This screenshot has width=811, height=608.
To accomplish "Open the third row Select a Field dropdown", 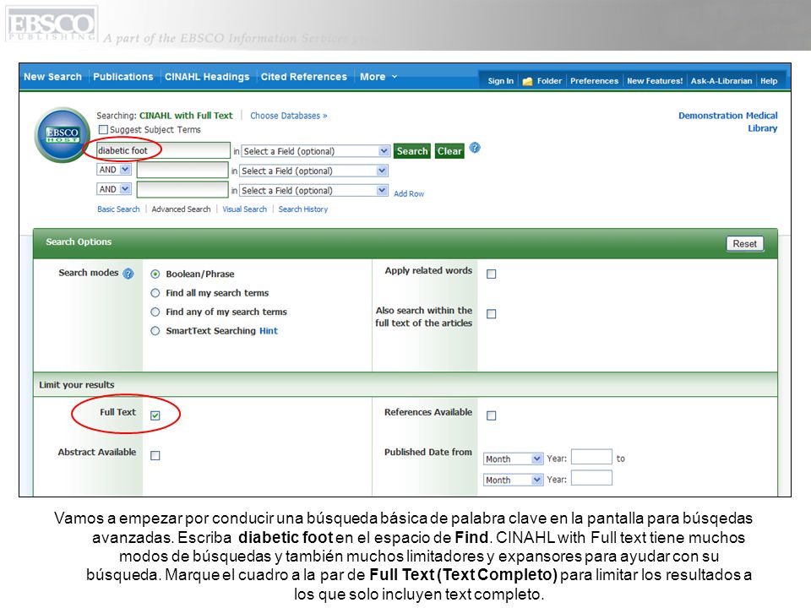I will (313, 190).
